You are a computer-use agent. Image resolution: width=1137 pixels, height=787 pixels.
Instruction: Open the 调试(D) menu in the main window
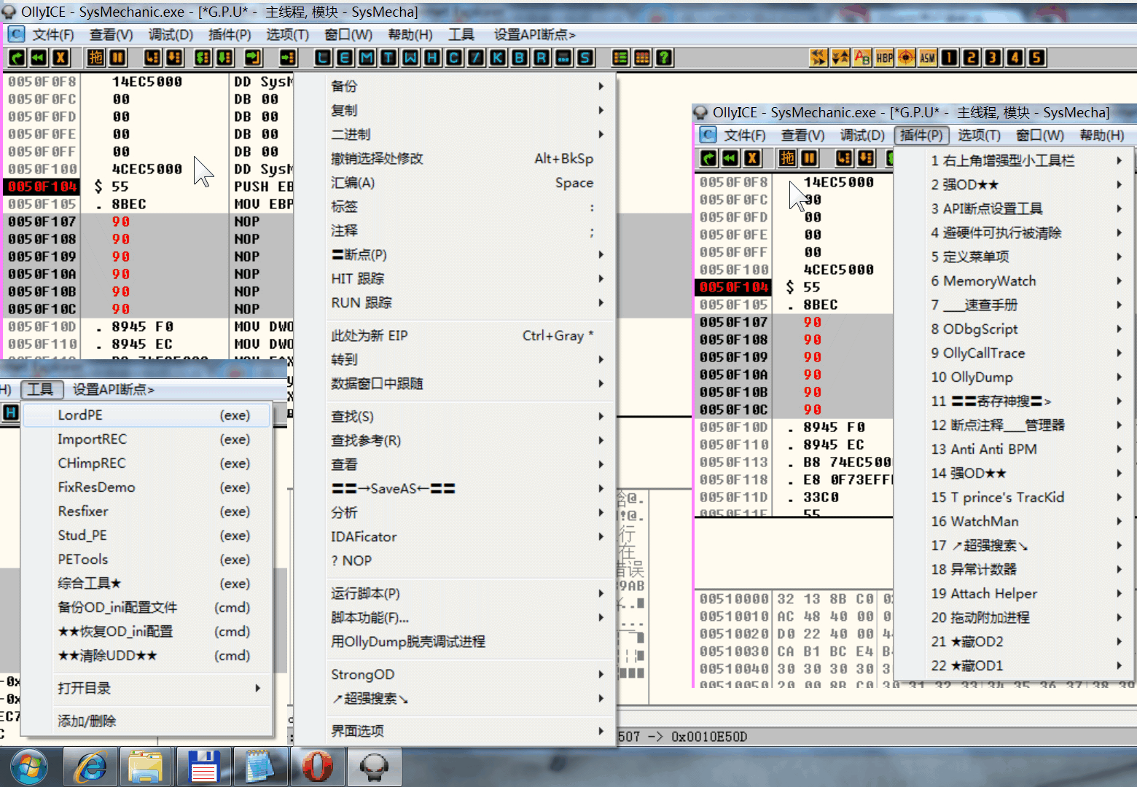click(171, 34)
